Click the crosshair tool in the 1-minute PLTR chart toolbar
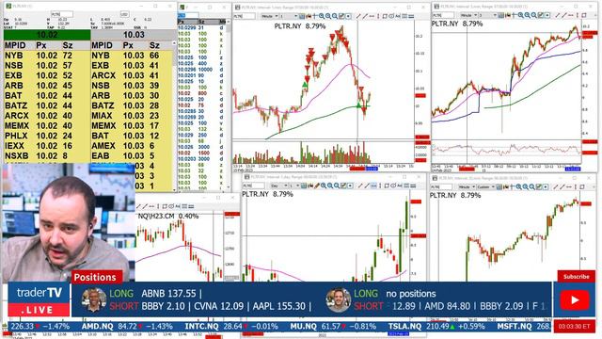The image size is (602, 339). 314,16
